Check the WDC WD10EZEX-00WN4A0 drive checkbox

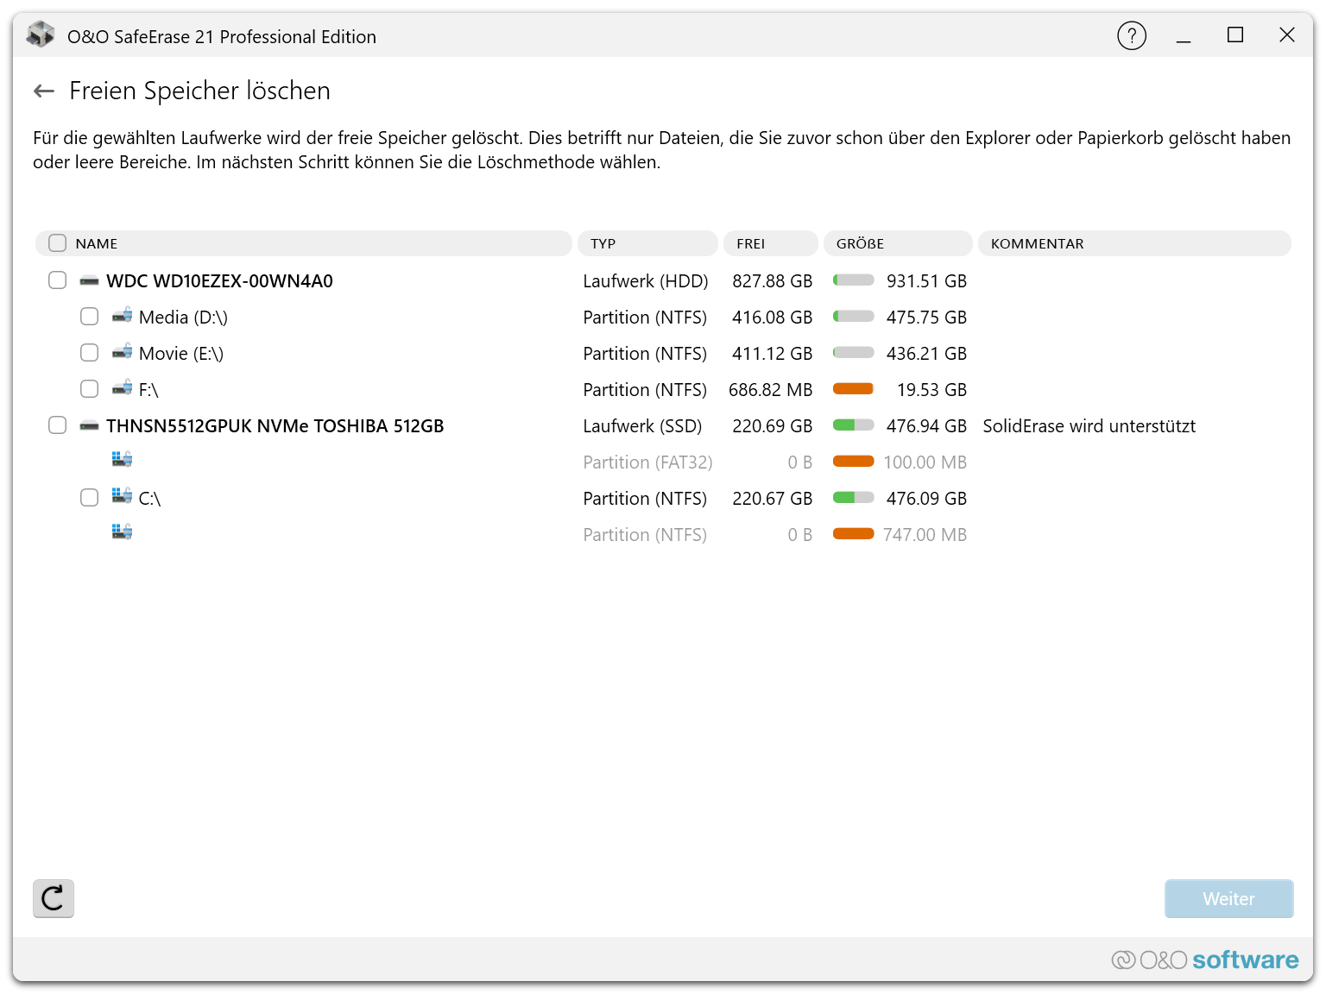pos(58,280)
